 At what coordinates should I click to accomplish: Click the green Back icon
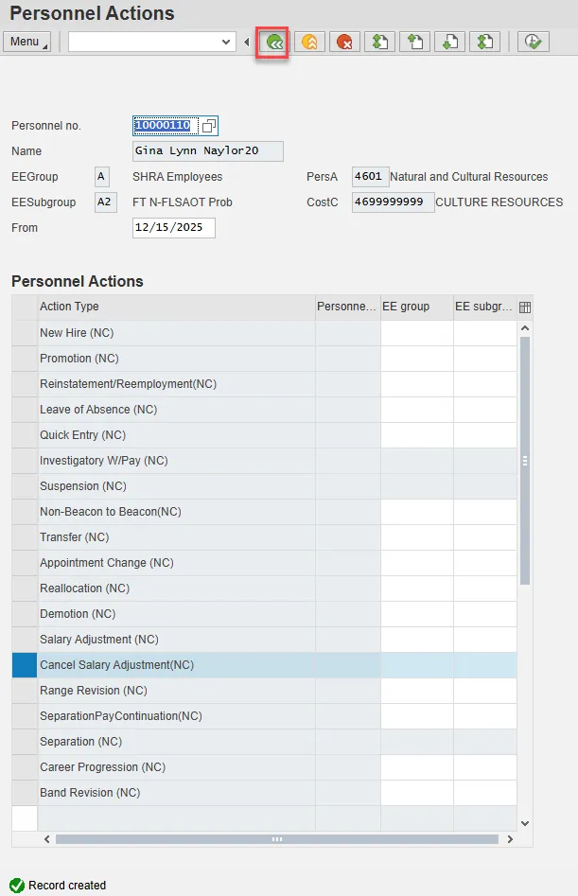coord(273,42)
